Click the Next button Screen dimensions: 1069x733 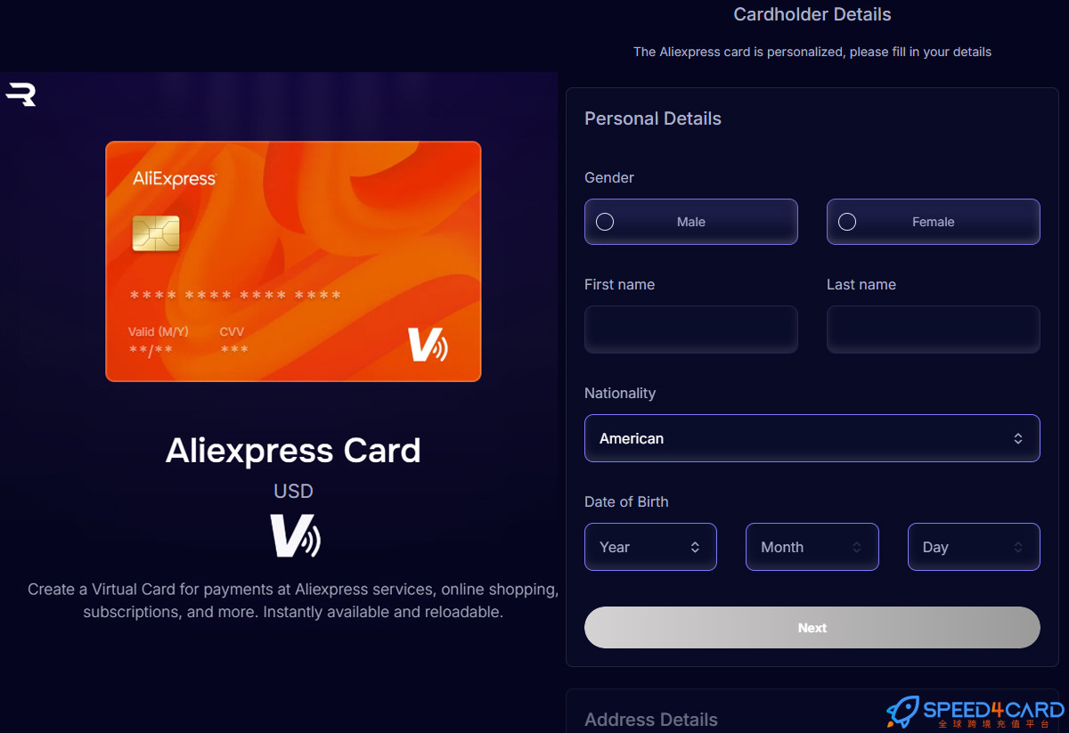tap(812, 627)
